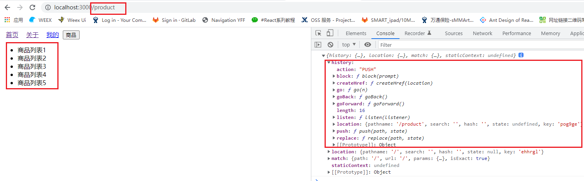Expand the push function entry

pyautogui.click(x=334, y=131)
